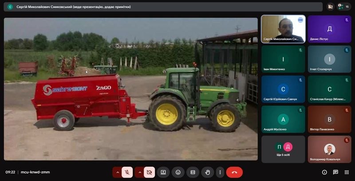Select Денис Лістус participant tile
This screenshot has height=181, width=355.
329,29
